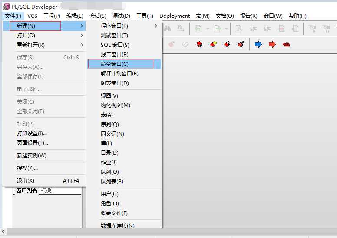Select 同义词(N) in the submenu
The height and width of the screenshot is (238, 337).
(124, 134)
